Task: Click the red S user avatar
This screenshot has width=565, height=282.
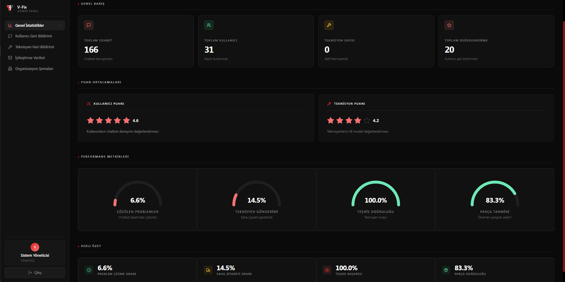Action: click(35, 247)
